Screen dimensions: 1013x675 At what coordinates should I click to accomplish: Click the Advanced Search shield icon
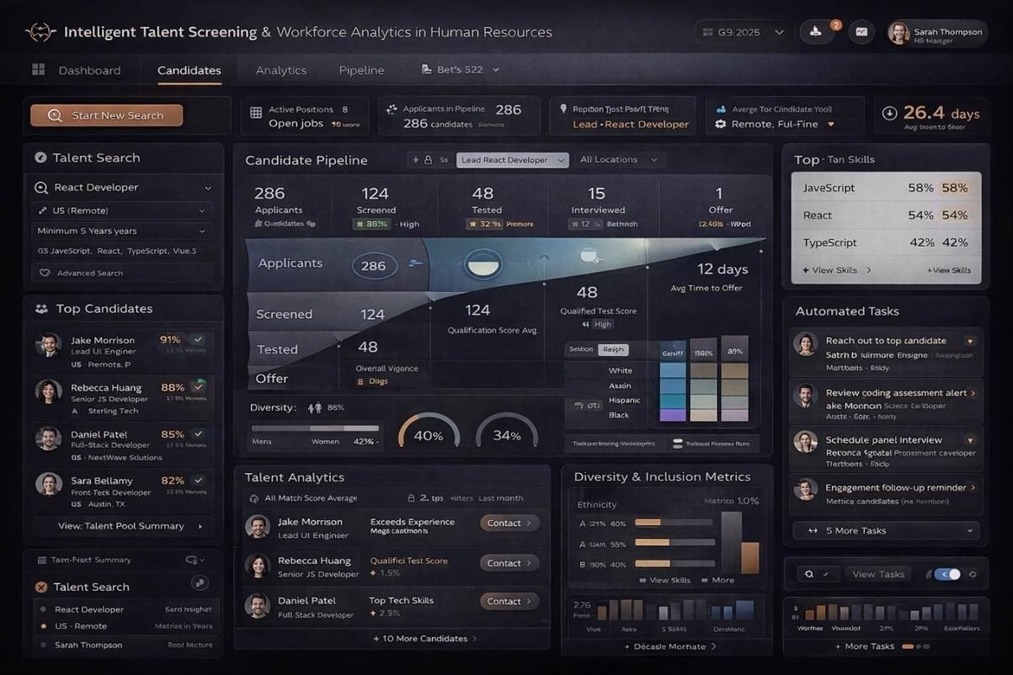44,273
